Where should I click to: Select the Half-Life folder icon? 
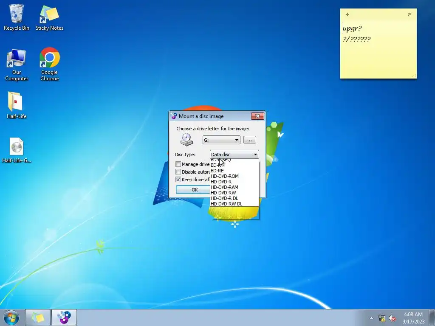[x=17, y=105]
